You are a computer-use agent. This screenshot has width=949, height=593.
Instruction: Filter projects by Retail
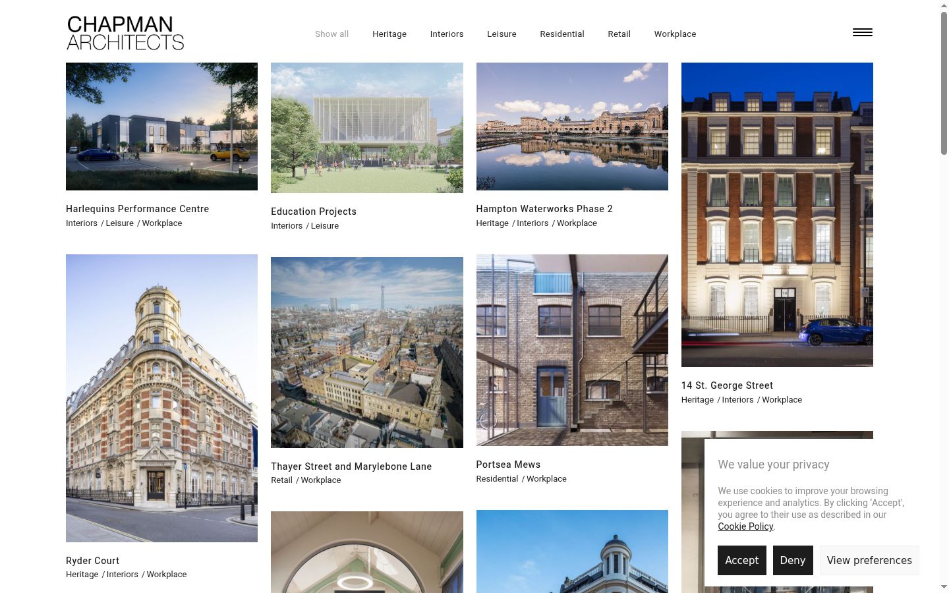[619, 34]
